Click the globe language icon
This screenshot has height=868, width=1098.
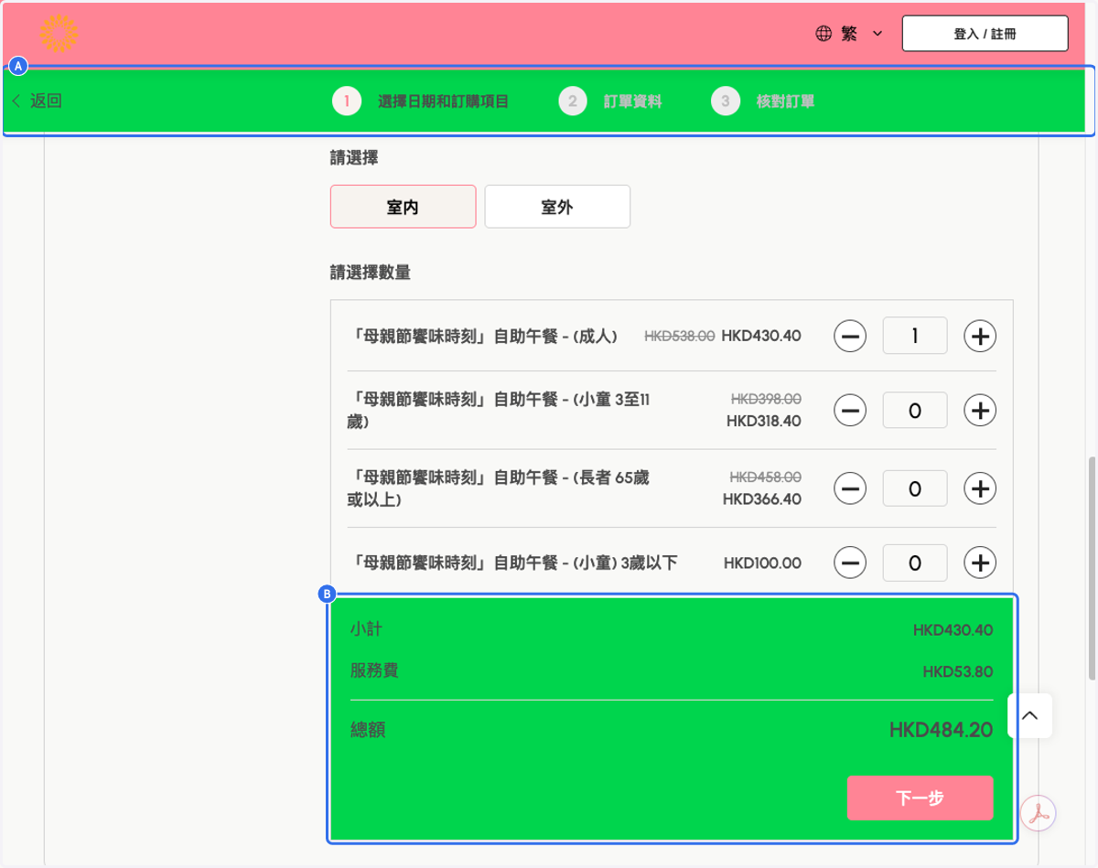coord(823,34)
